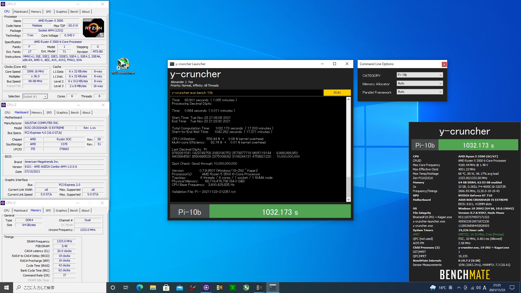Open the Memory Allocator dropdown

point(420,83)
